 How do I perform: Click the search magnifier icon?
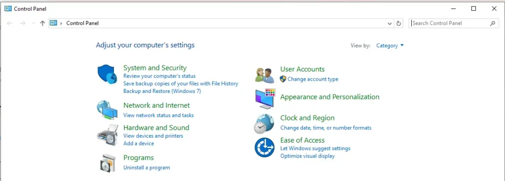[493, 23]
